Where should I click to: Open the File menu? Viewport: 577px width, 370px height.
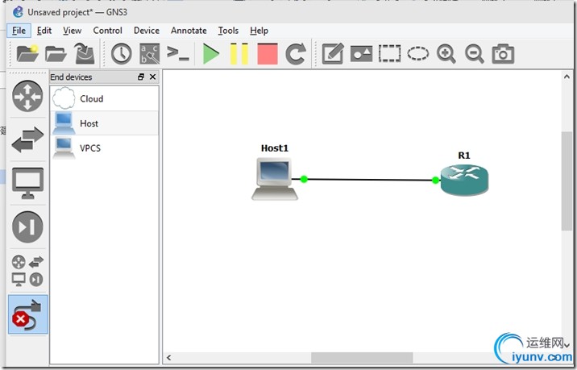(19, 31)
